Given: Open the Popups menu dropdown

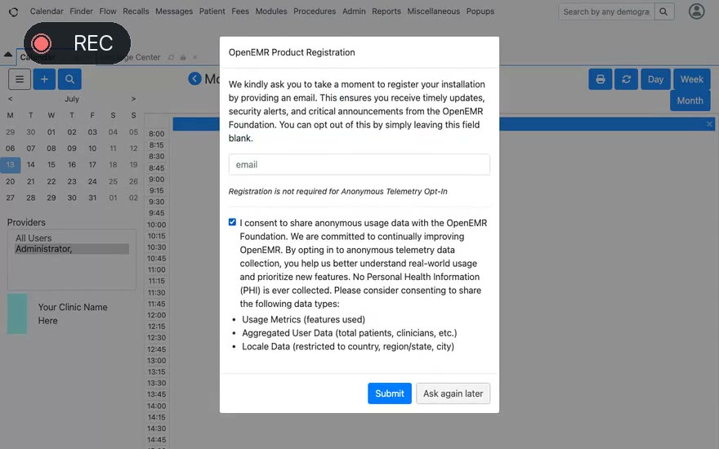Looking at the screenshot, I should [x=480, y=11].
